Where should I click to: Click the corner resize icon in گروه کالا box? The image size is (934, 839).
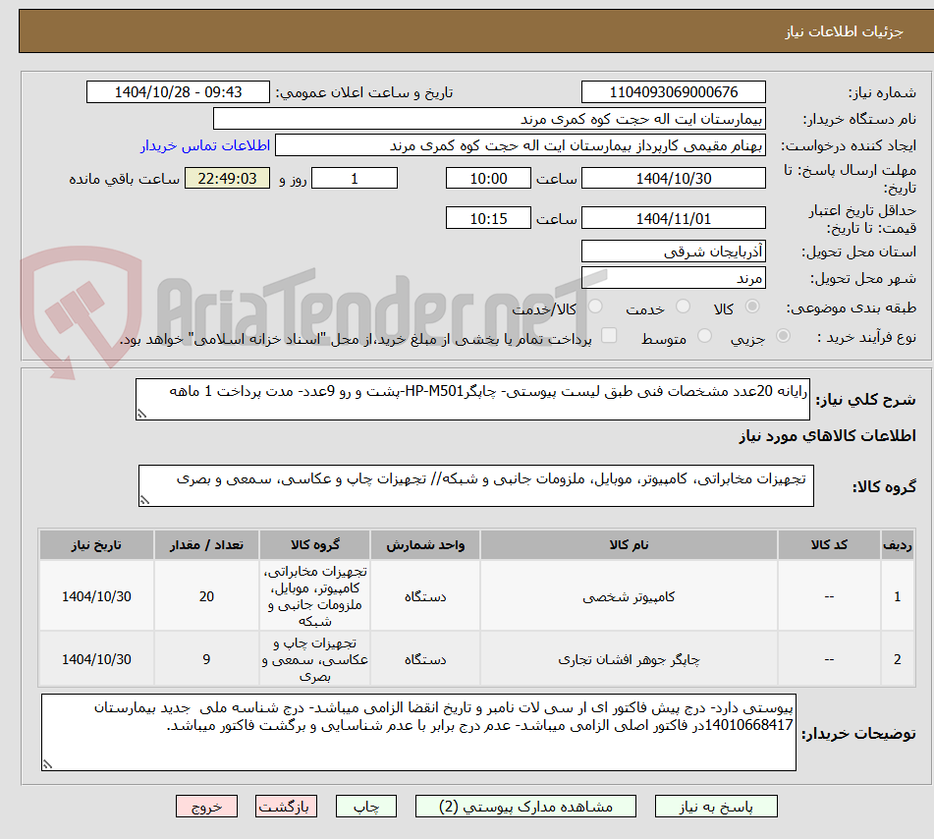pos(145,501)
